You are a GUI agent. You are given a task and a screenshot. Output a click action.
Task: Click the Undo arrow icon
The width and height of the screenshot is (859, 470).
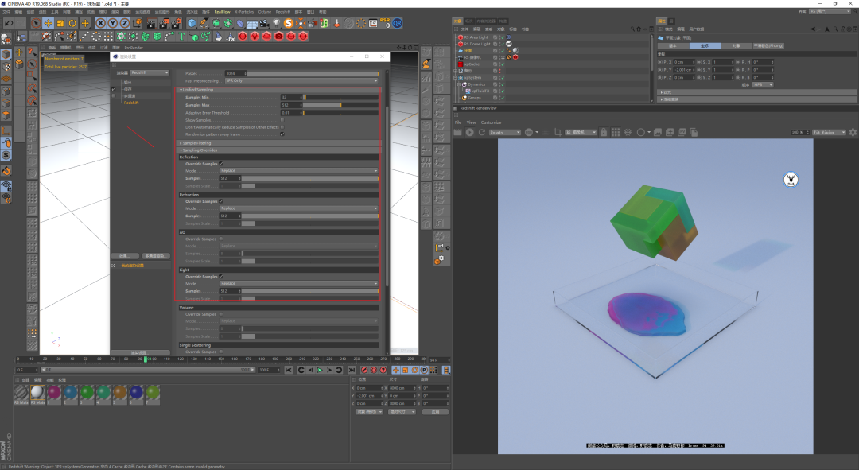[x=9, y=23]
